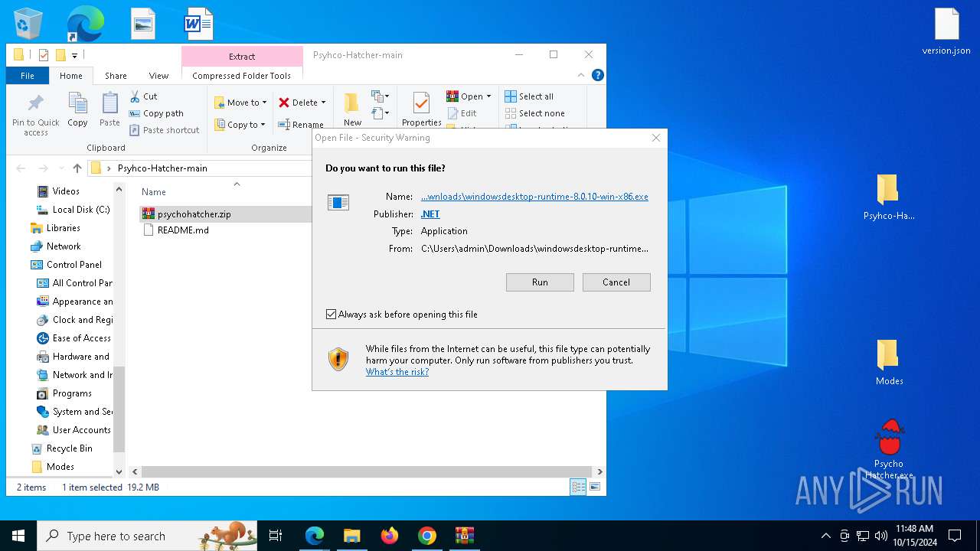Click Paste shortcut in the ribbon
Viewport: 980px width, 551px height.
point(164,130)
